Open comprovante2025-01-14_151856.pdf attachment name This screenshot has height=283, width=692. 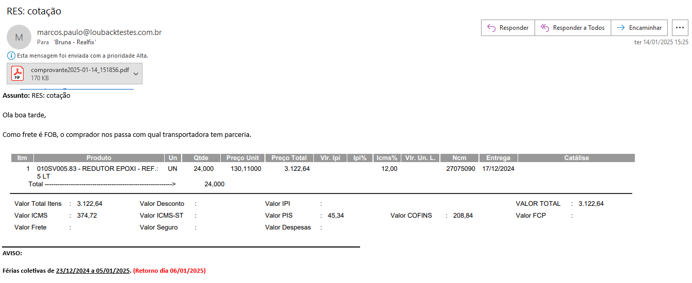click(80, 70)
